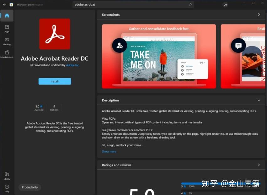Screen dimensions: 267x195
Task: Open the Adobe Inc. publisher link
Action: pyautogui.click(x=73, y=65)
